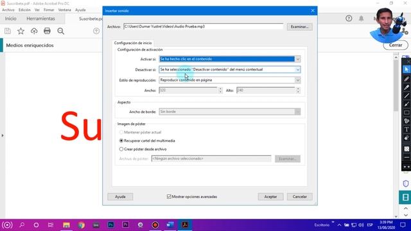Select the Configuración de inicio tab
The height and width of the screenshot is (231, 411).
tap(133, 43)
